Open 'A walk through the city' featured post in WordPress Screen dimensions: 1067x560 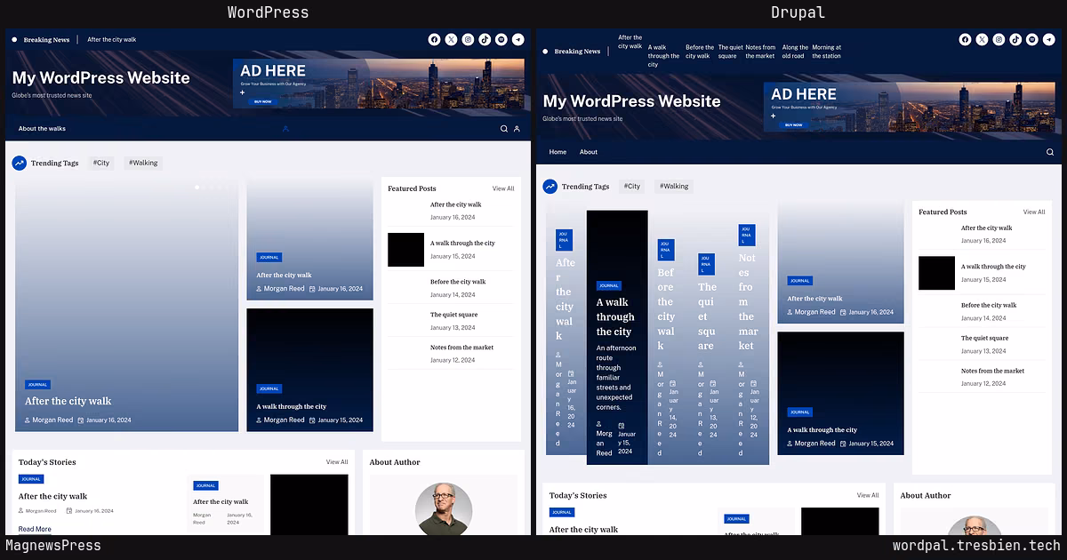[x=462, y=243]
